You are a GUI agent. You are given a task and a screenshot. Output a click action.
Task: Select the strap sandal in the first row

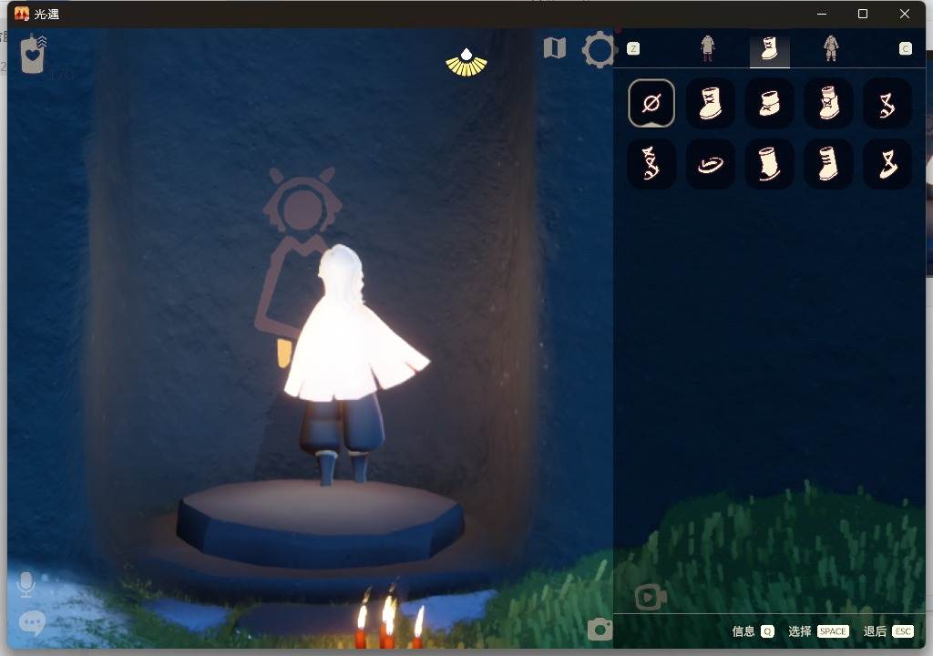[887, 103]
